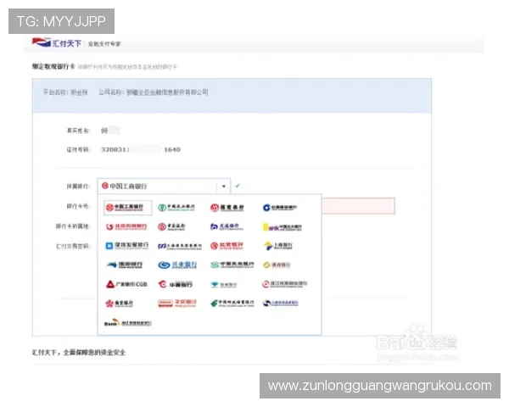
Task: Select 上海银行 option
Action: point(277,246)
